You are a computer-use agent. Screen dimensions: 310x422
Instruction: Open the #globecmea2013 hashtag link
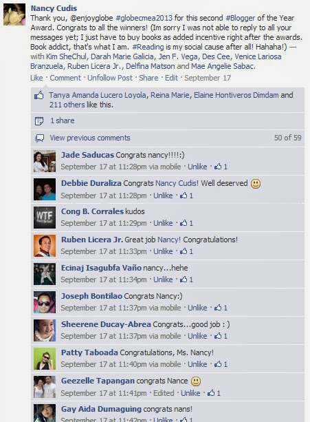coord(144,18)
